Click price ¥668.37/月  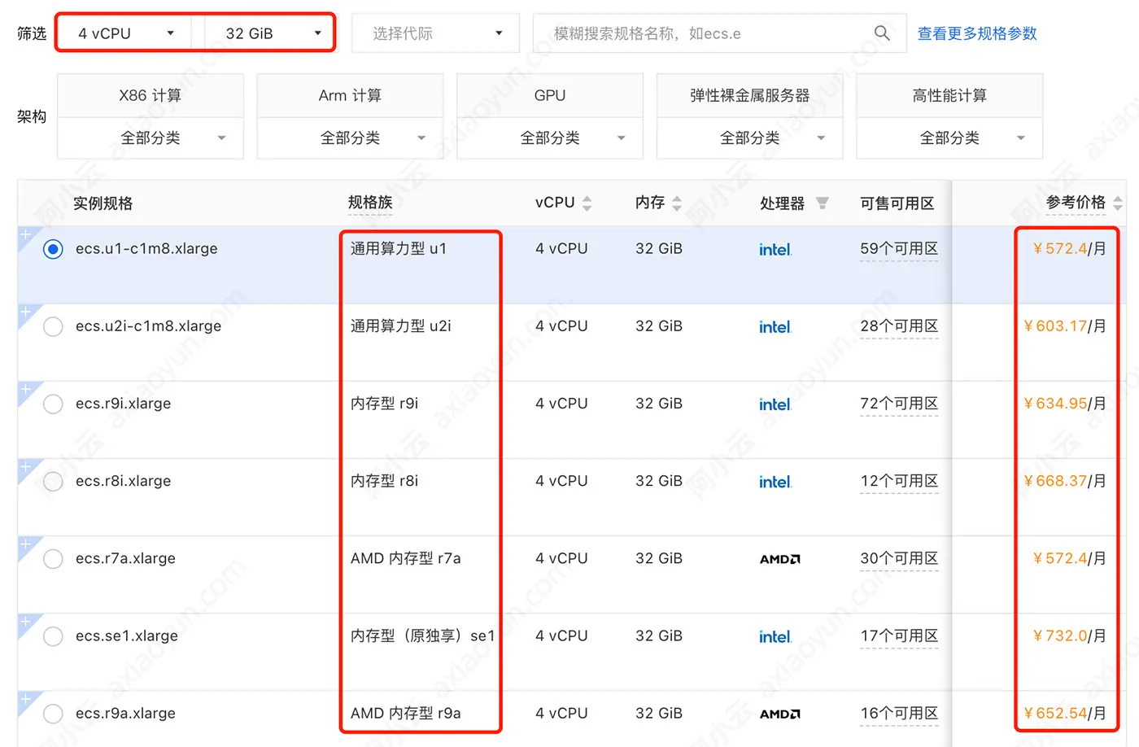pos(1065,481)
